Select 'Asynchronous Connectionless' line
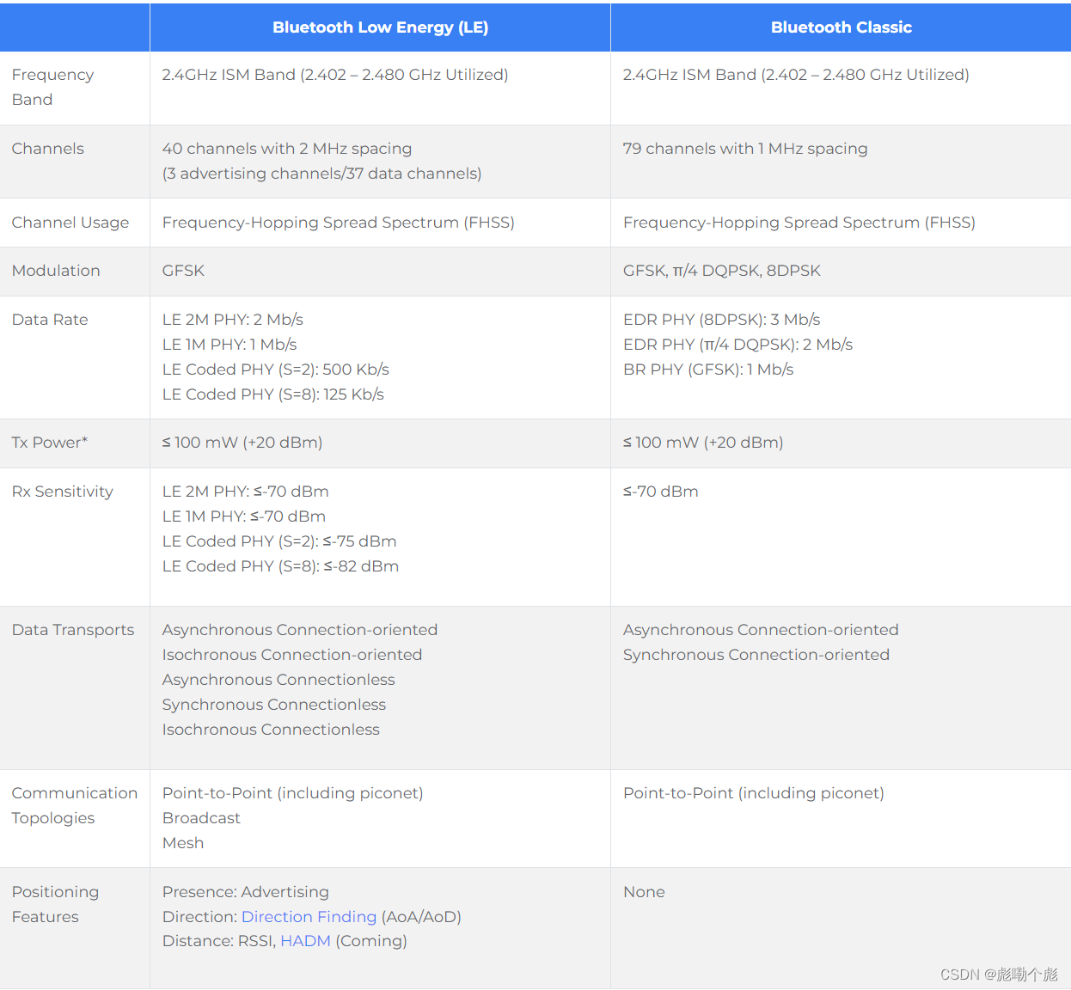This screenshot has width=1071, height=990. (x=278, y=680)
